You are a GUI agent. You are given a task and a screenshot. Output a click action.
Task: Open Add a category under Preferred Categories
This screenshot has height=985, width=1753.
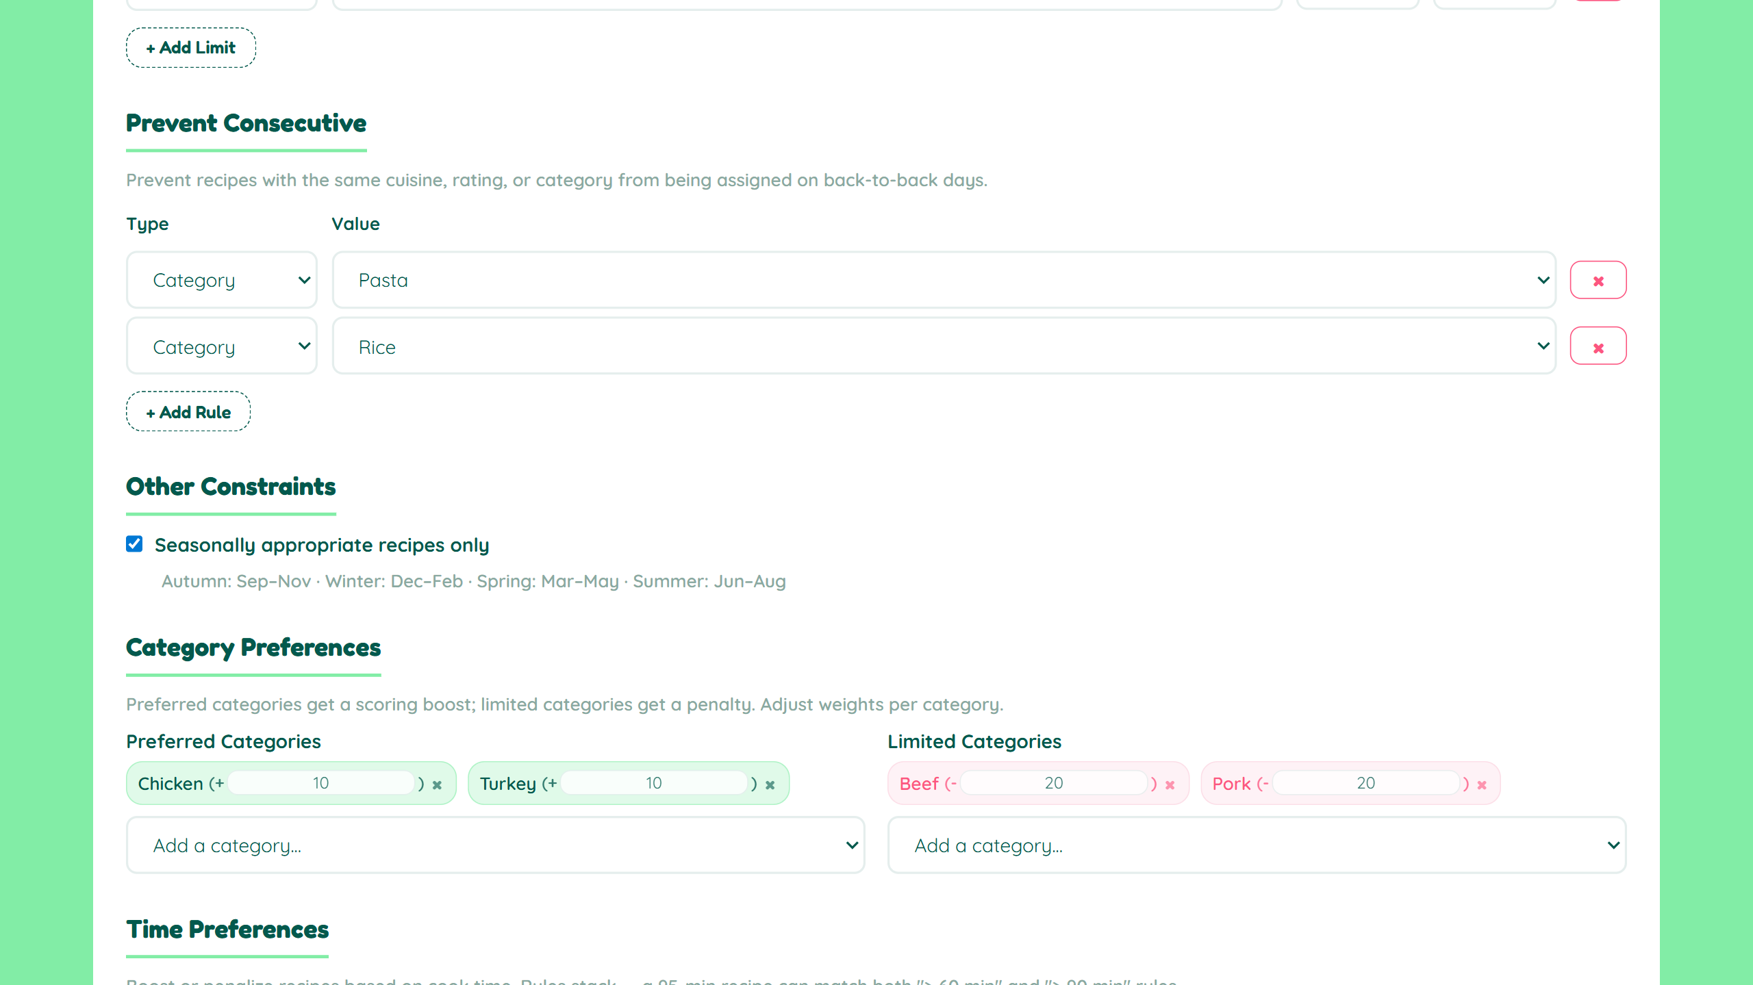(494, 845)
